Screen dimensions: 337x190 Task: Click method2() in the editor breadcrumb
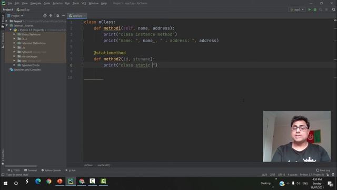pyautogui.click(x=104, y=165)
